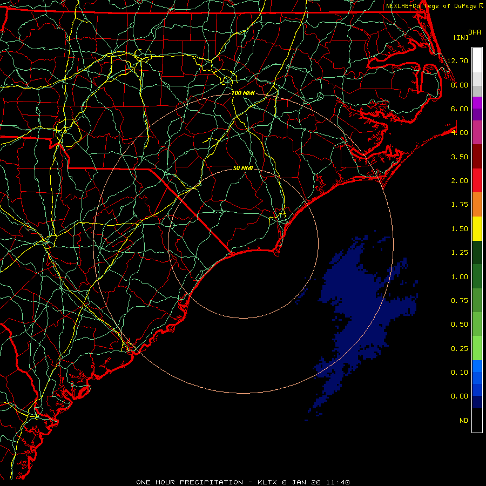Click the 3.50 legend value
The image size is (486, 486).
click(460, 157)
